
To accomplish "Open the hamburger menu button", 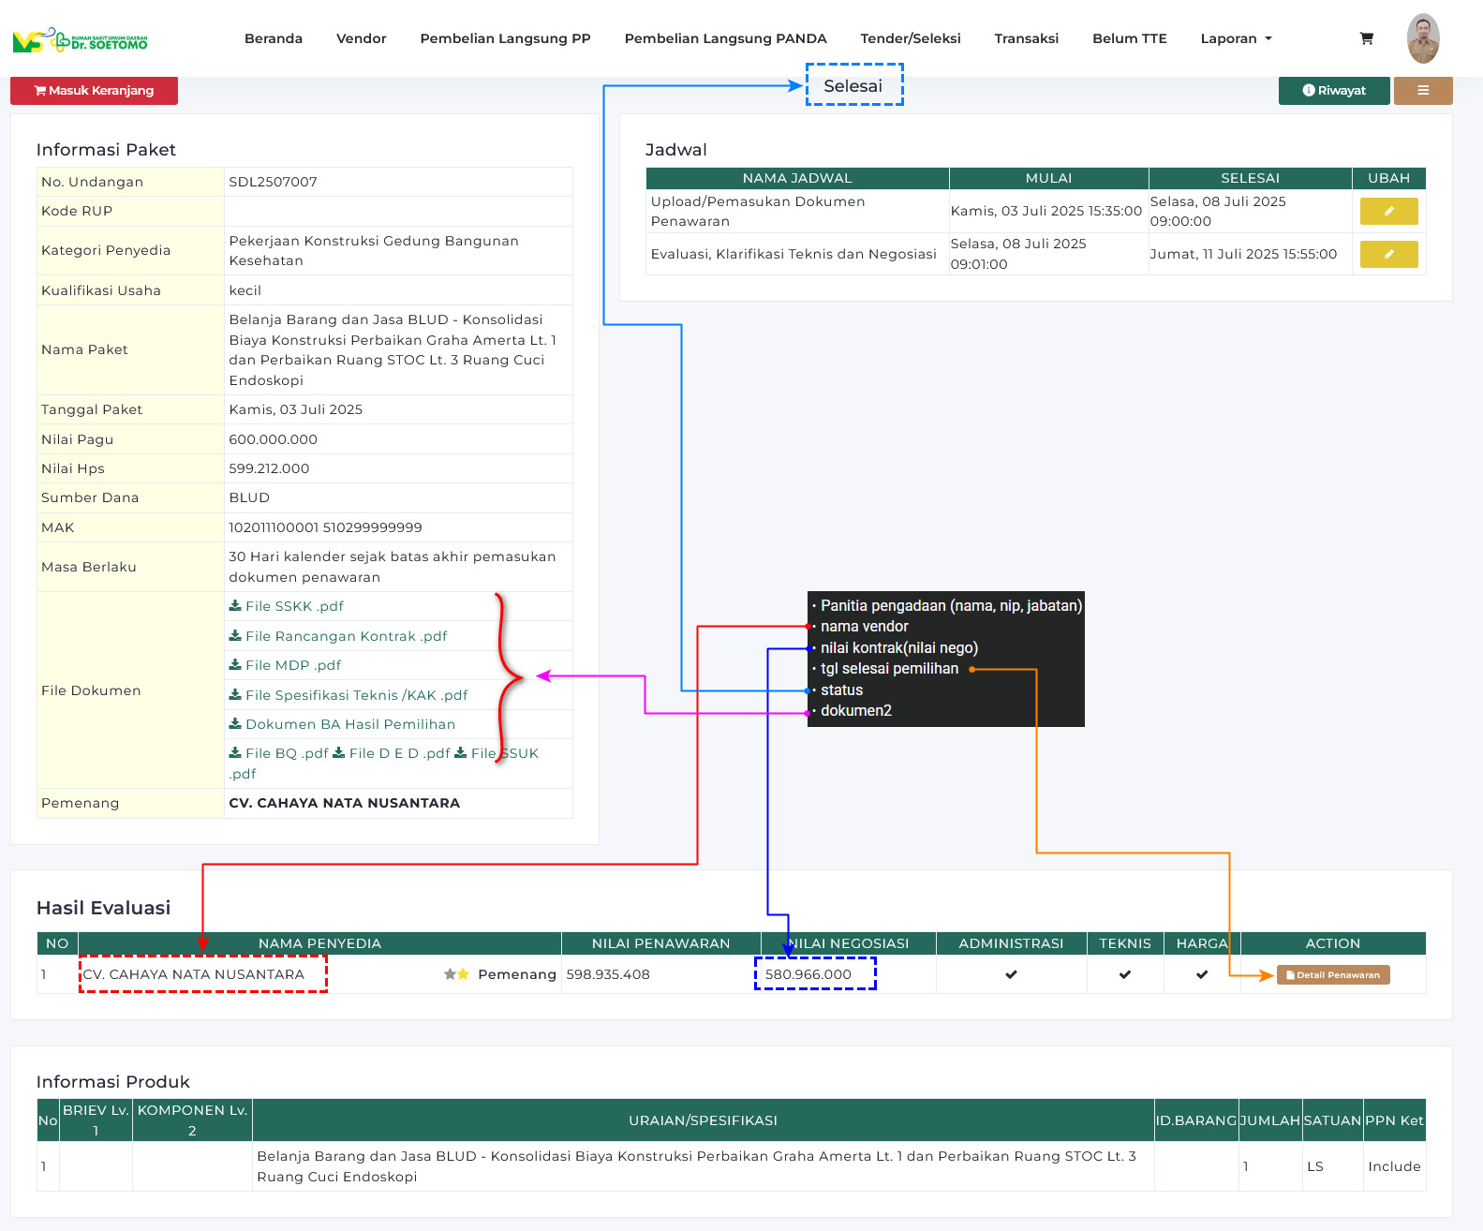I will (1422, 91).
